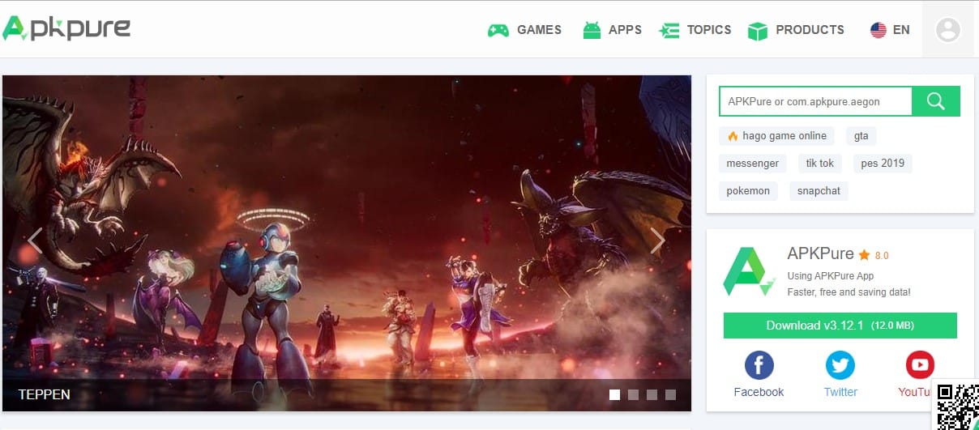This screenshot has height=430, width=979.
Task: Select the second carousel indicator dot
Action: click(633, 395)
